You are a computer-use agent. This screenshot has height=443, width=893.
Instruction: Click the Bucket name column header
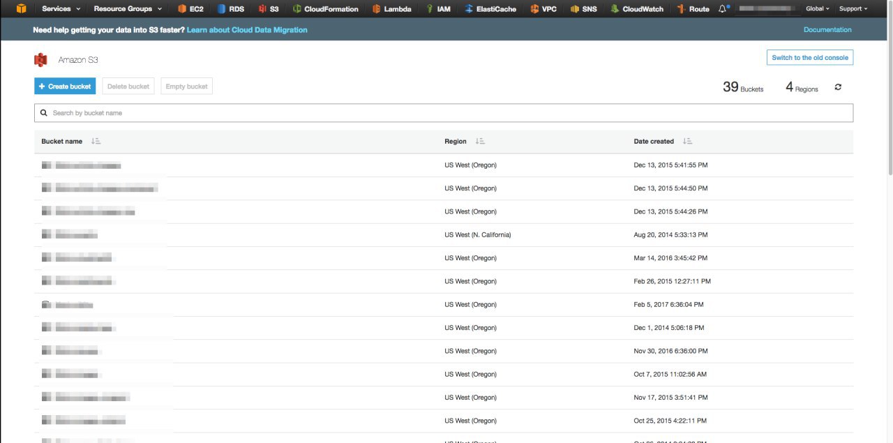62,141
